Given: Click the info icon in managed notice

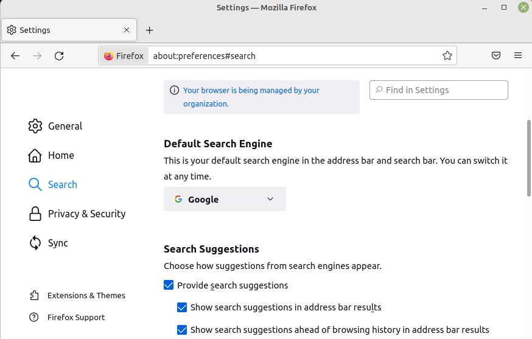Looking at the screenshot, I should (x=174, y=91).
